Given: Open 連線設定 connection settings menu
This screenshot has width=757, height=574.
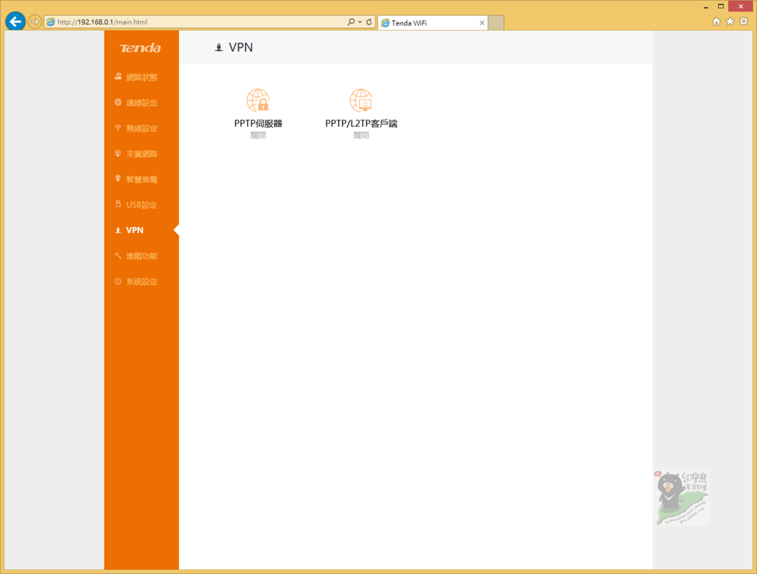Looking at the screenshot, I should pos(141,102).
